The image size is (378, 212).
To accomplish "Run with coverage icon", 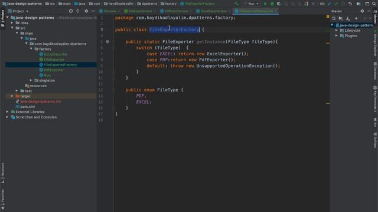I will point(279,4).
